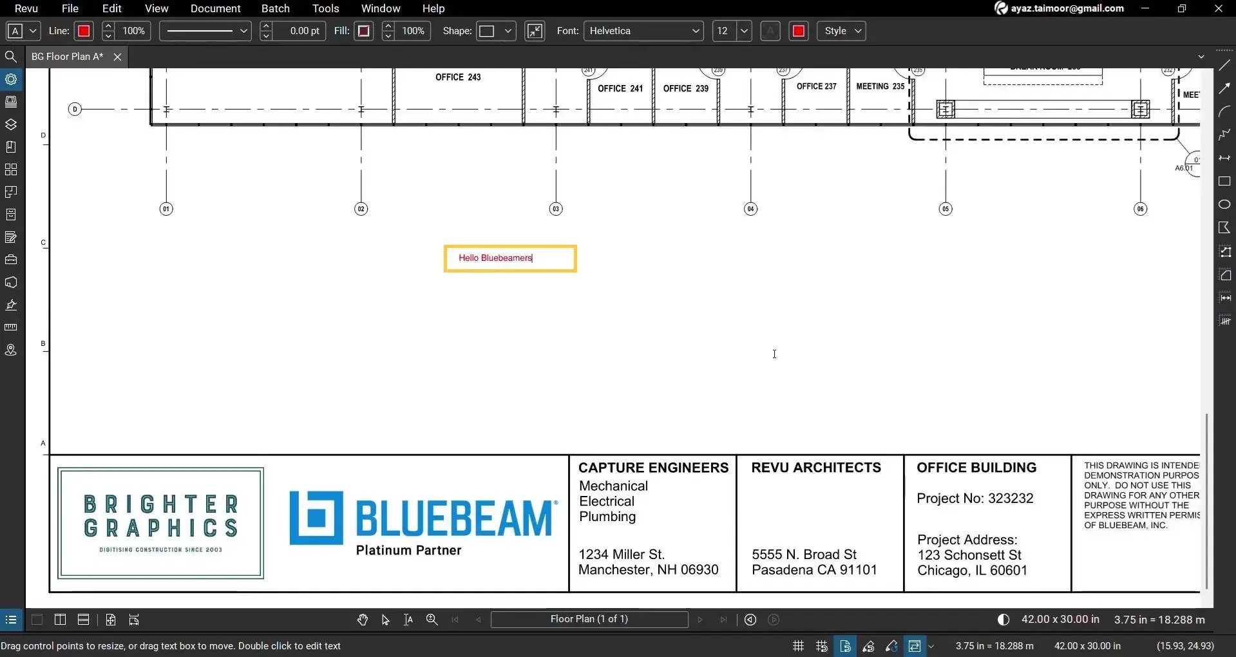
Task: Toggle the grid display in the status bar
Action: [797, 645]
